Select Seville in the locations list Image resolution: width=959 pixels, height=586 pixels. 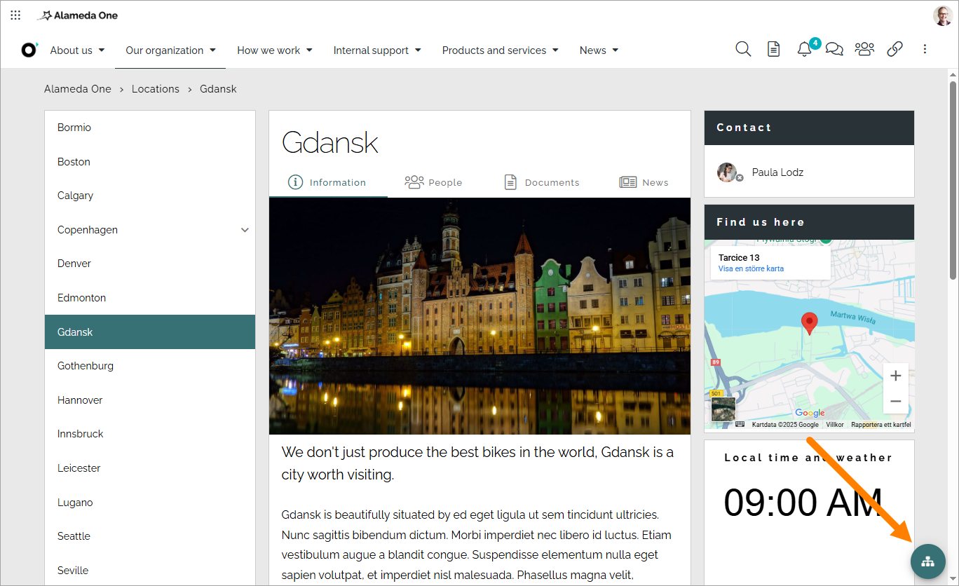150,571
